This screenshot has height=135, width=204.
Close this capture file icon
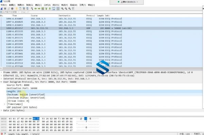(x=24, y=9)
